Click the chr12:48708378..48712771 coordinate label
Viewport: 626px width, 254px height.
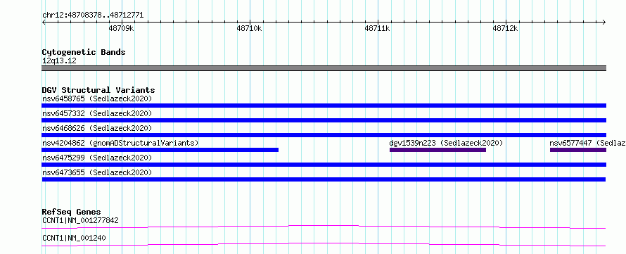pyautogui.click(x=93, y=15)
